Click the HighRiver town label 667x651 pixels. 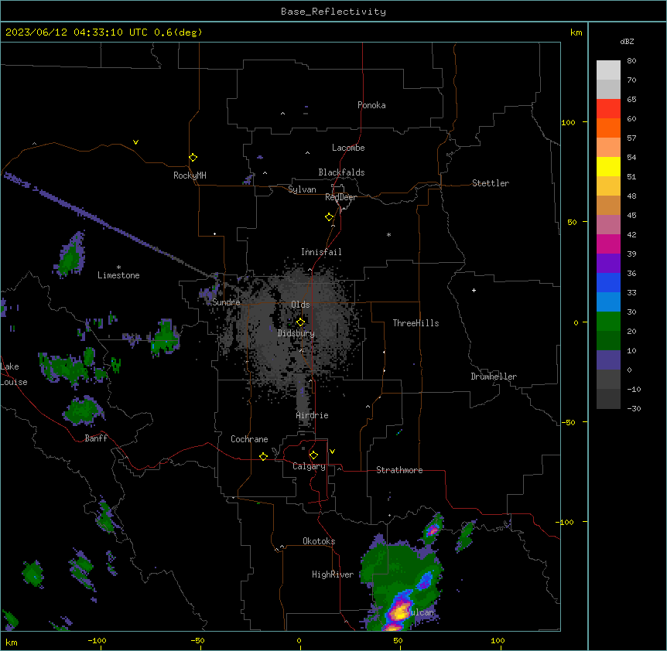(x=333, y=574)
